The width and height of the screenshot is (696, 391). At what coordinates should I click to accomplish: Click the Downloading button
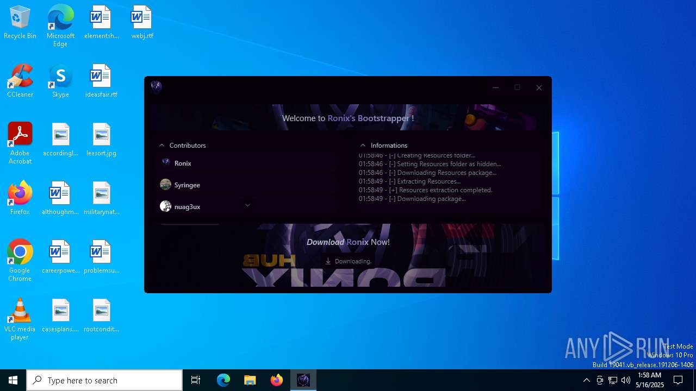point(348,261)
